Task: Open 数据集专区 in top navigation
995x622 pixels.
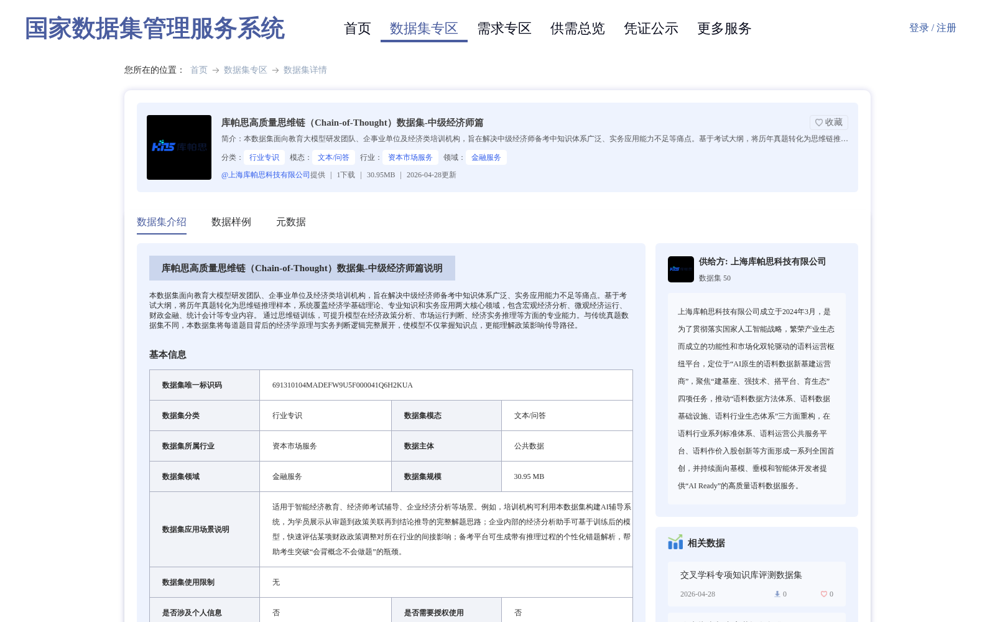Action: click(x=424, y=29)
